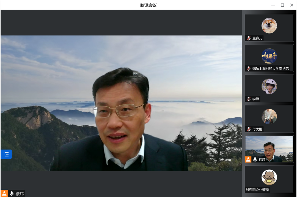Click muted microphone icon beside 魏航上海财经大学商学院

pyautogui.click(x=249, y=68)
